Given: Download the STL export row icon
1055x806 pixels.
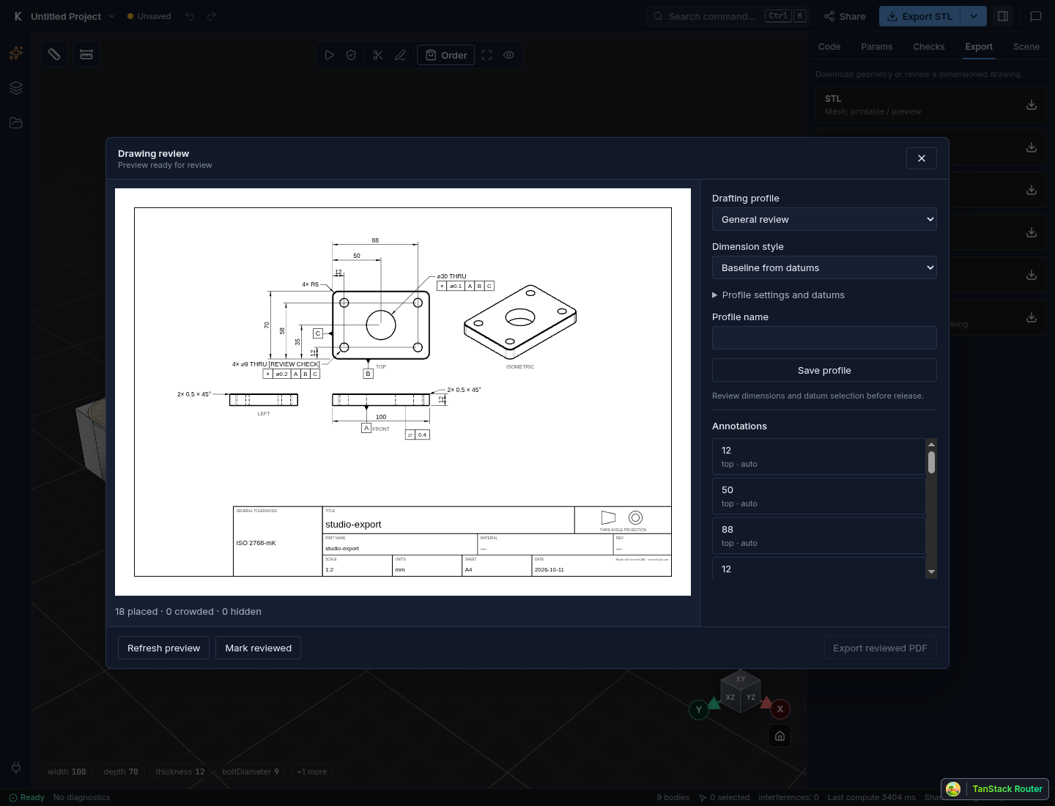Looking at the screenshot, I should point(1032,105).
